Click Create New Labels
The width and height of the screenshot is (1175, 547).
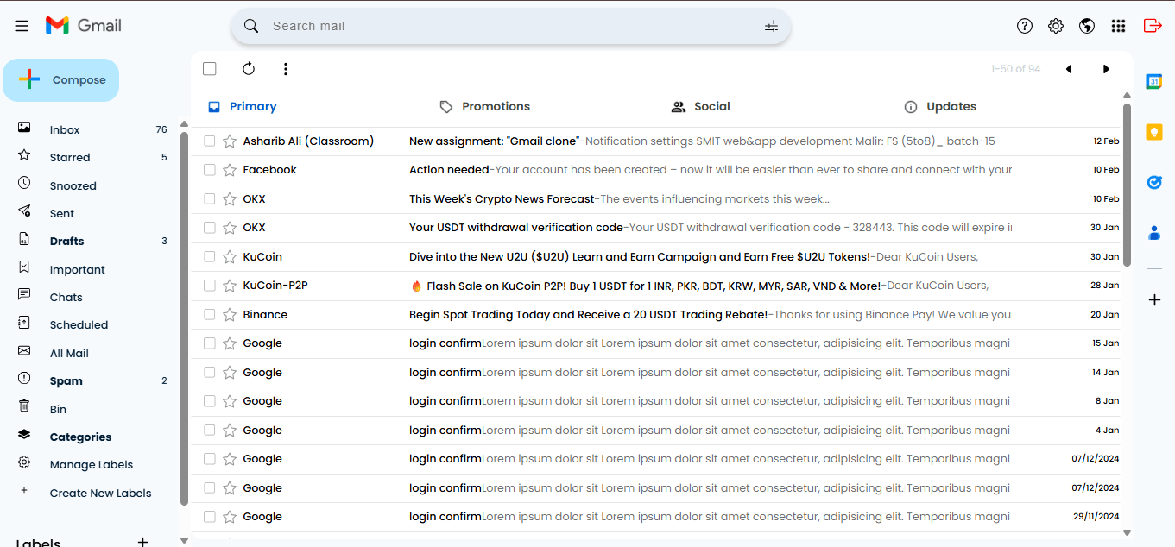pyautogui.click(x=100, y=493)
